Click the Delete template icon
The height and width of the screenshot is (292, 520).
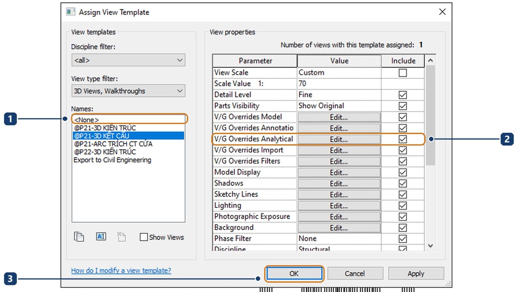tap(121, 237)
